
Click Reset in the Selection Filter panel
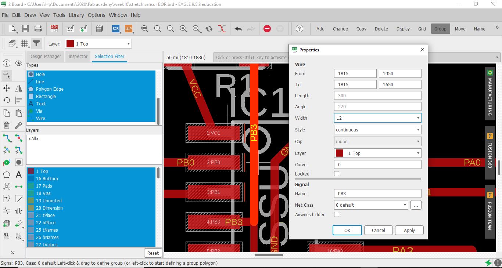pyautogui.click(x=153, y=253)
